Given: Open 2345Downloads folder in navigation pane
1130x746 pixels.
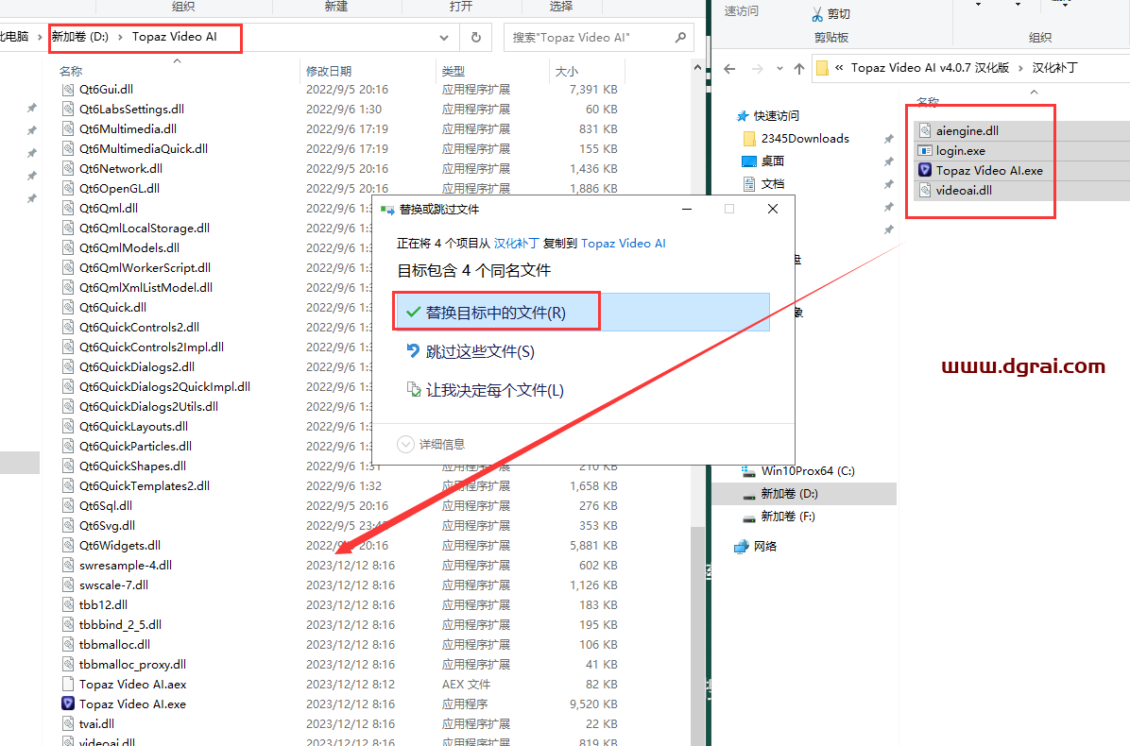Looking at the screenshot, I should pos(805,138).
